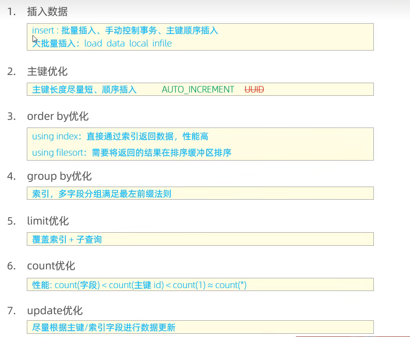Click the limit优化 heading

[48, 221]
